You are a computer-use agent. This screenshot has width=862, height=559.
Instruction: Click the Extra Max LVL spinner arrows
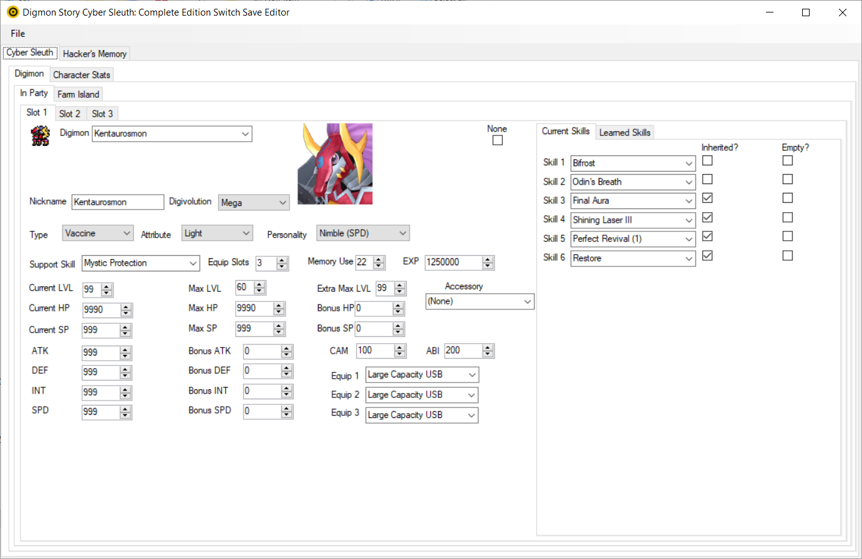click(x=400, y=288)
